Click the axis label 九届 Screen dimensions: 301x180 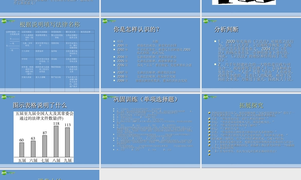[x=67, y=160]
